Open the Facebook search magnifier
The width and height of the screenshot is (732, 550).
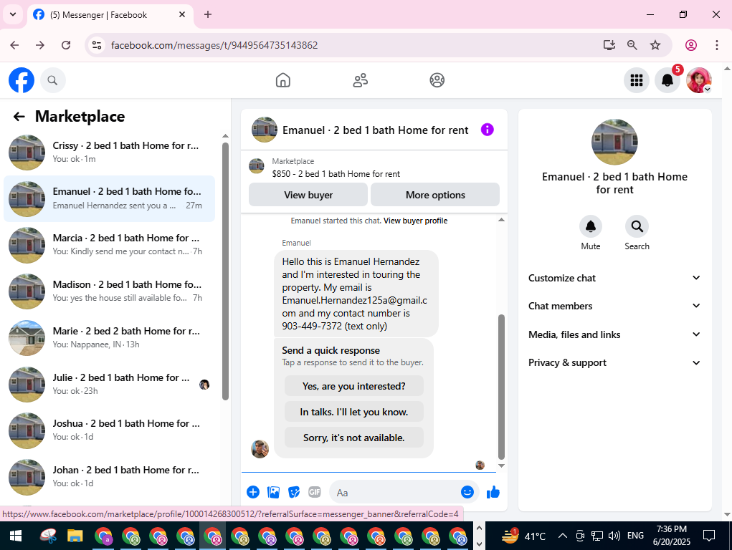[x=53, y=80]
